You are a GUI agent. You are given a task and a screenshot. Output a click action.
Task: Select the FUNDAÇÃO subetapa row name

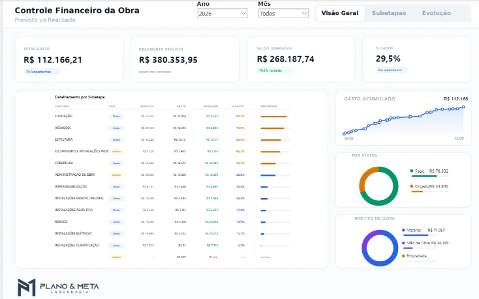tap(63, 116)
